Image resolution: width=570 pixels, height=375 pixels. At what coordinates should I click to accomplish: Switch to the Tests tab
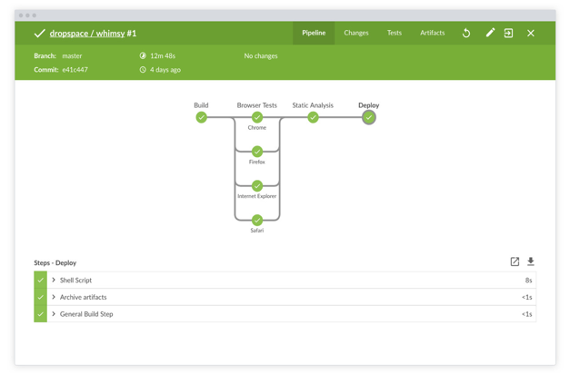tap(395, 34)
